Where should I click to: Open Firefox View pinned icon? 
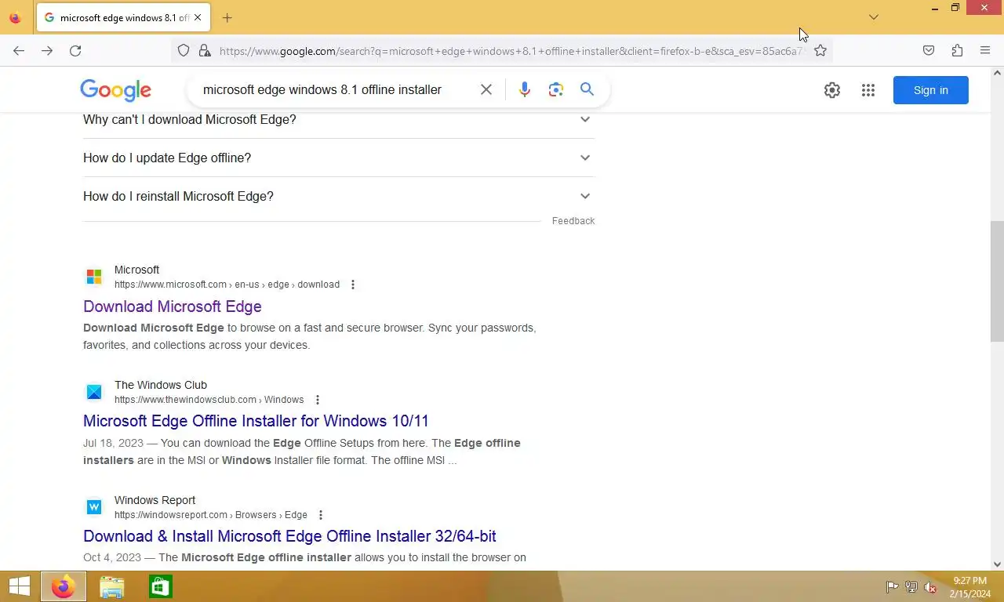pyautogui.click(x=15, y=17)
